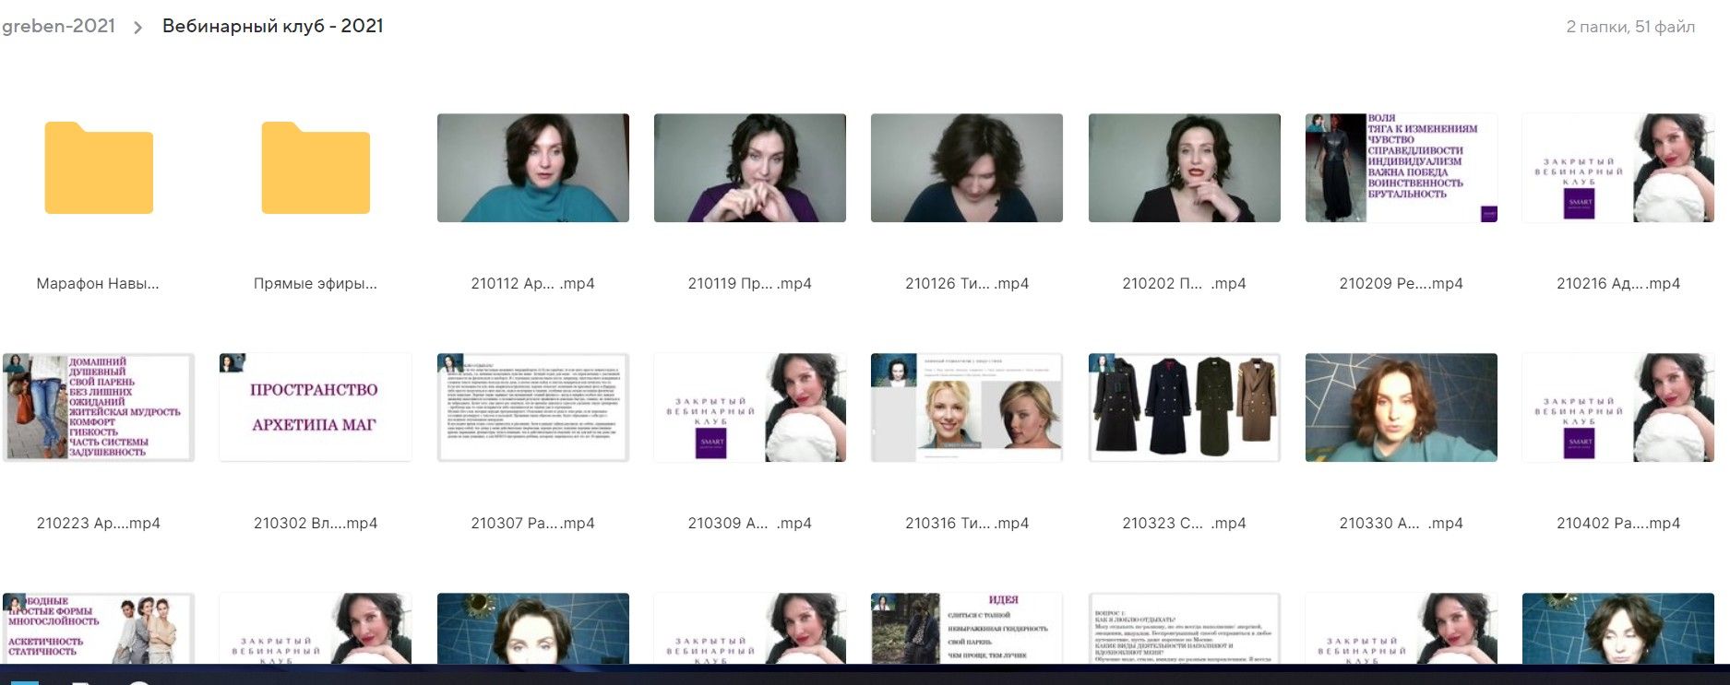Viewport: 1730px width, 685px height.
Task: Click the 210307 Ра....mp4 text slide thumbnail
Action: [532, 407]
